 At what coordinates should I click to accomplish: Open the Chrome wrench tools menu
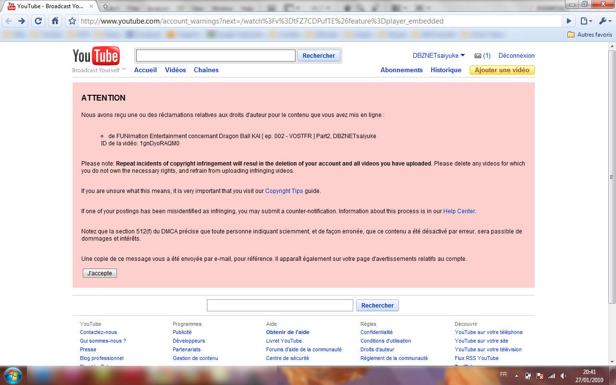pyautogui.click(x=604, y=21)
